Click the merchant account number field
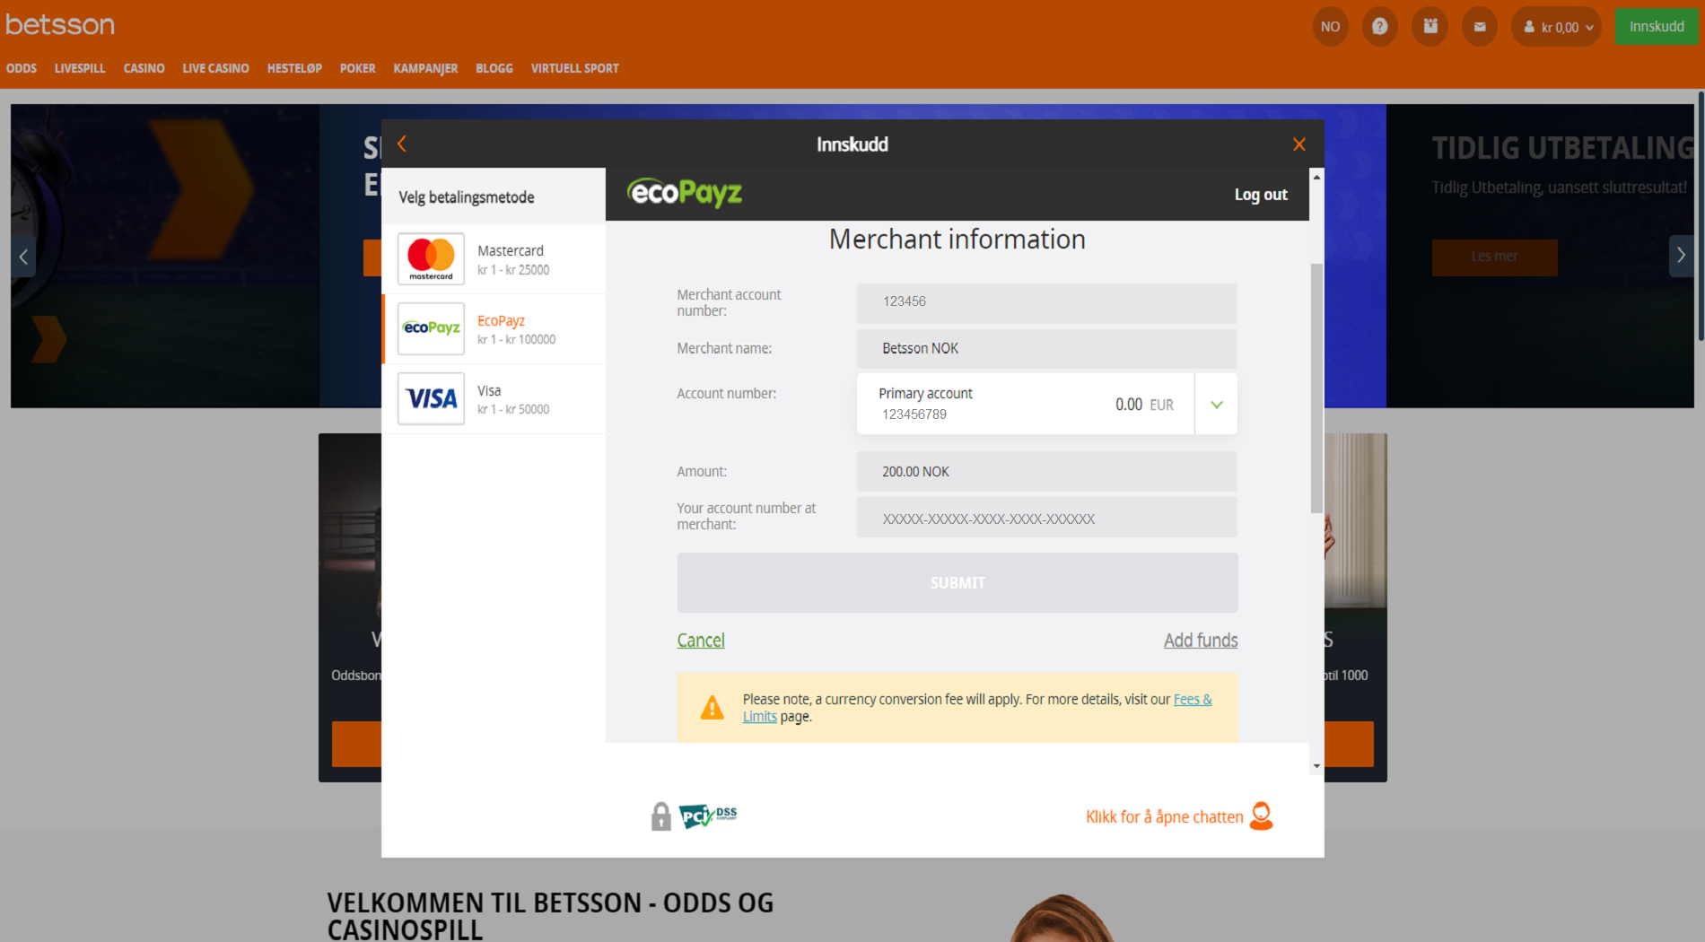 click(1046, 302)
